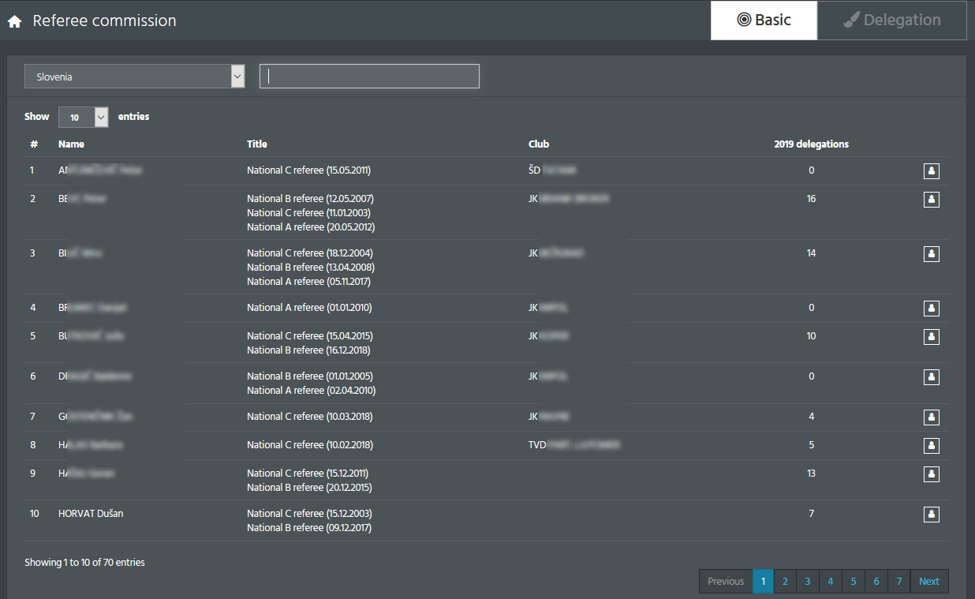Go to page 6
This screenshot has height=599, width=975.
coord(876,582)
